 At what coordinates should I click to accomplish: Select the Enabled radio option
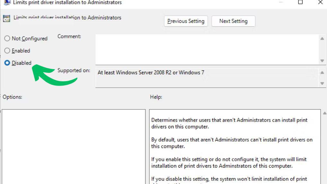point(7,51)
